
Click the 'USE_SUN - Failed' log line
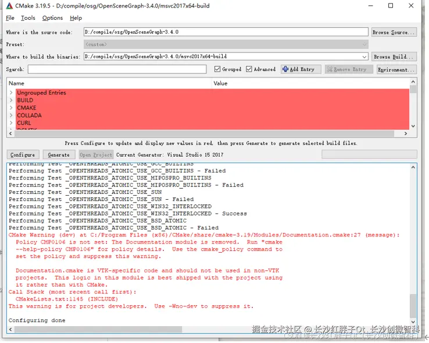tap(101, 199)
